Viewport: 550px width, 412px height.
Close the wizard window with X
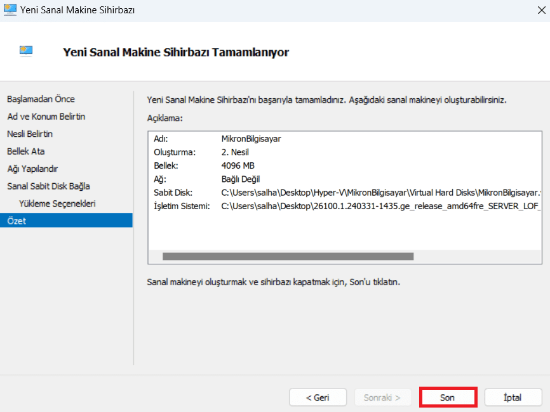pyautogui.click(x=541, y=10)
